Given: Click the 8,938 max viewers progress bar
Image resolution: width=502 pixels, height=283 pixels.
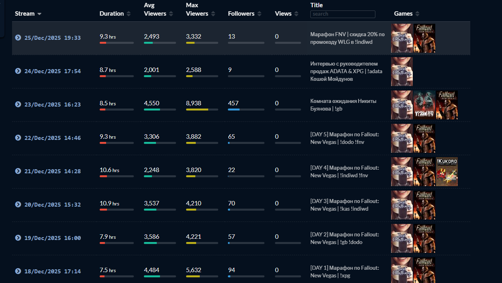Looking at the screenshot, I should (x=202, y=109).
